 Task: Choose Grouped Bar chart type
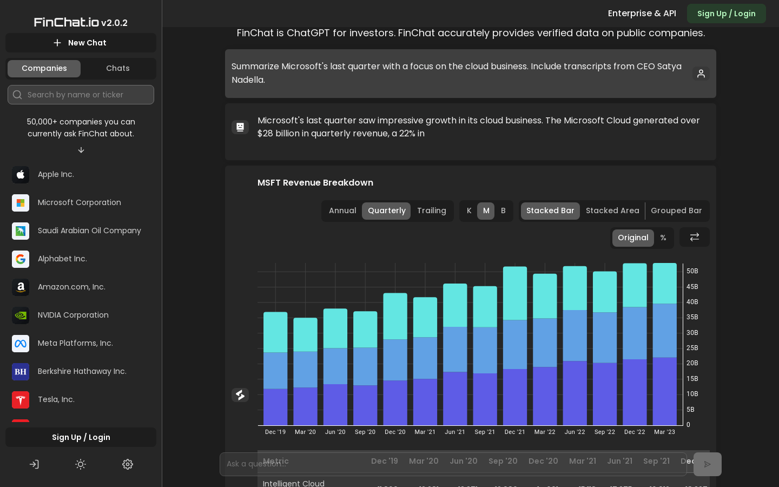click(x=676, y=211)
